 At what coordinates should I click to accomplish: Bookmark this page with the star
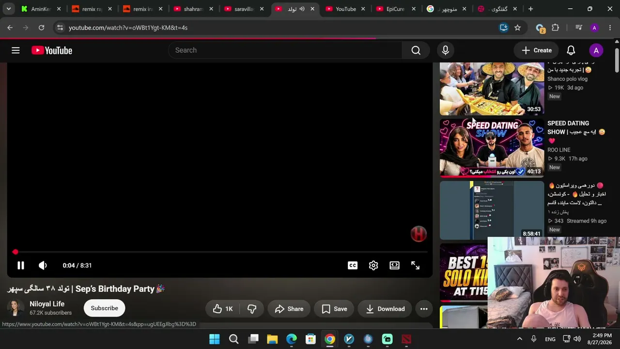pyautogui.click(x=517, y=28)
